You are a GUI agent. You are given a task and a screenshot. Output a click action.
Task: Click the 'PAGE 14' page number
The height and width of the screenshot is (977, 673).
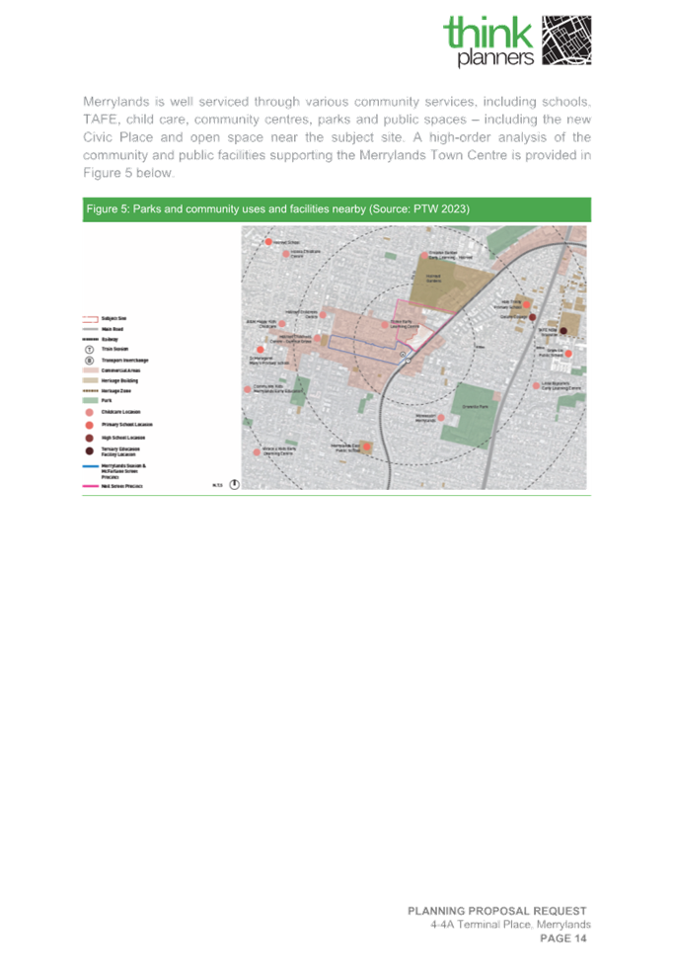pos(563,938)
